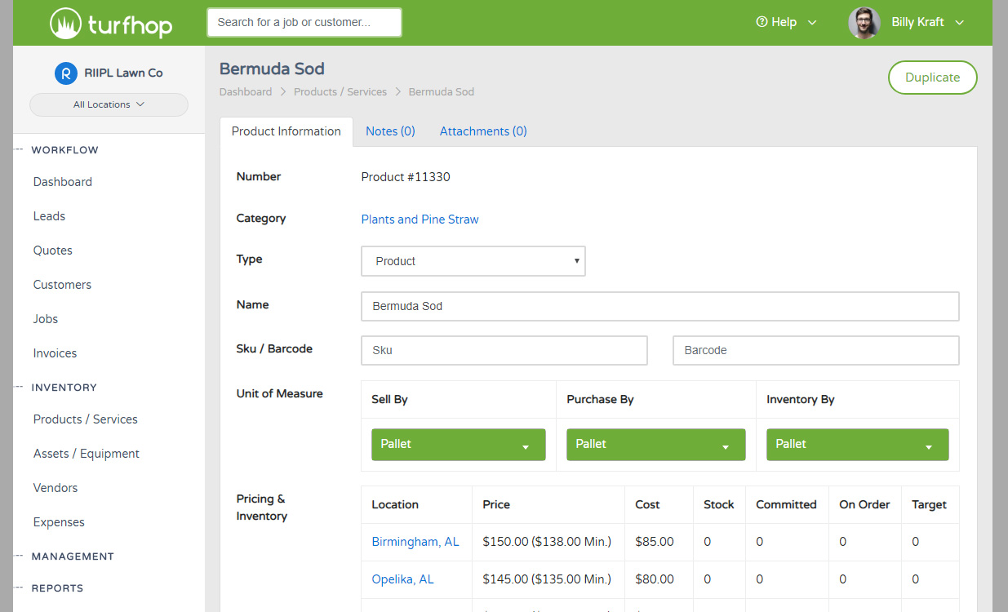Open the All Locations dropdown
Image resolution: width=1008 pixels, height=612 pixels.
coord(109,104)
